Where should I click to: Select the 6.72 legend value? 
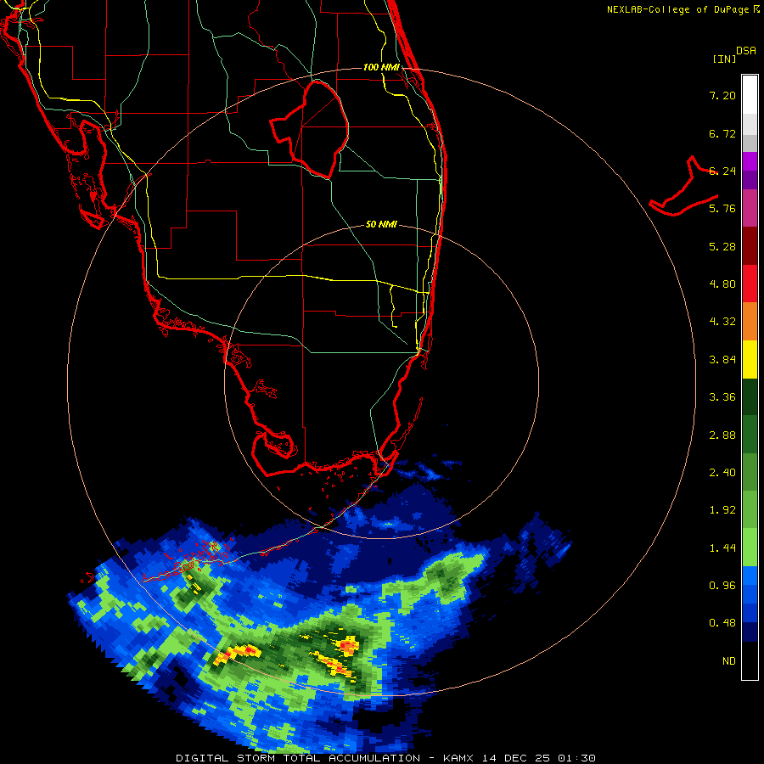[722, 133]
